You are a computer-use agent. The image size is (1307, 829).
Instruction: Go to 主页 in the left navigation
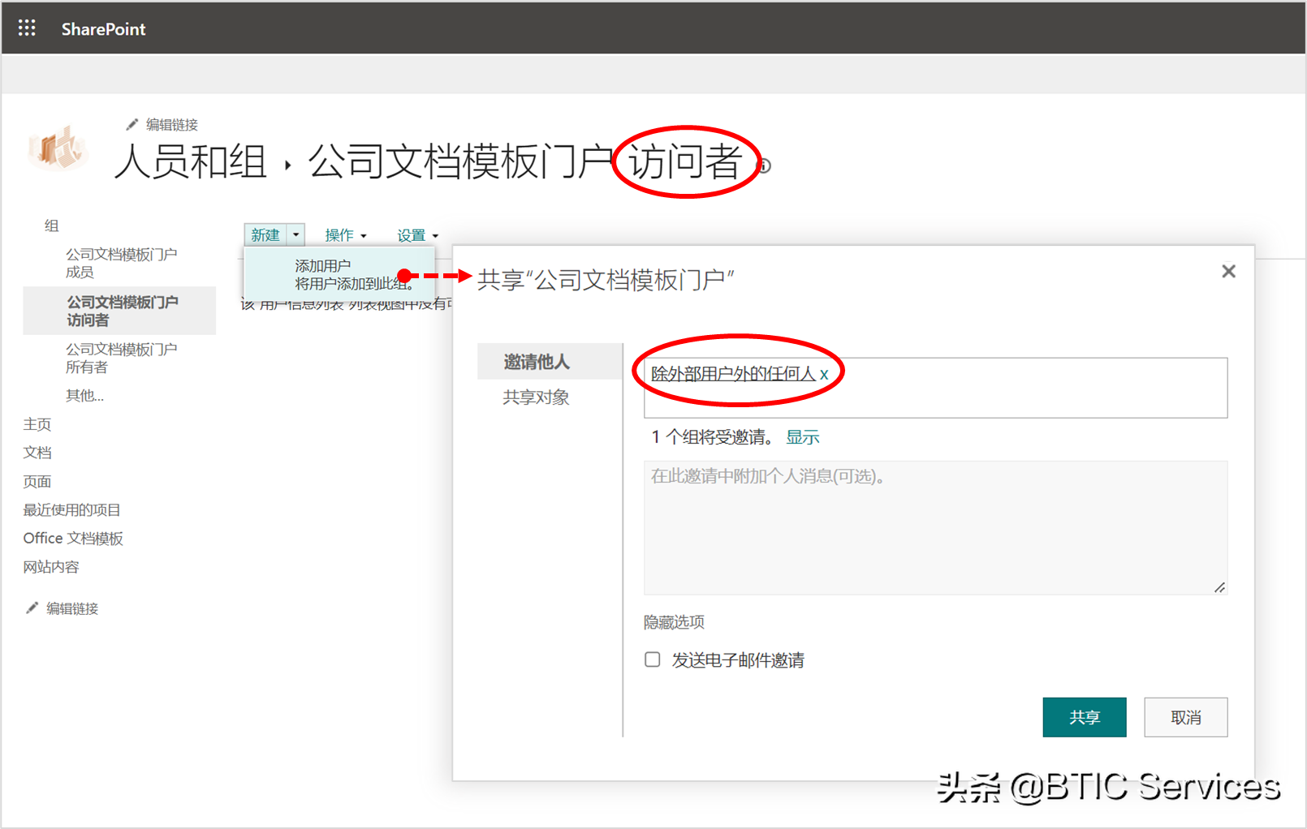(37, 424)
